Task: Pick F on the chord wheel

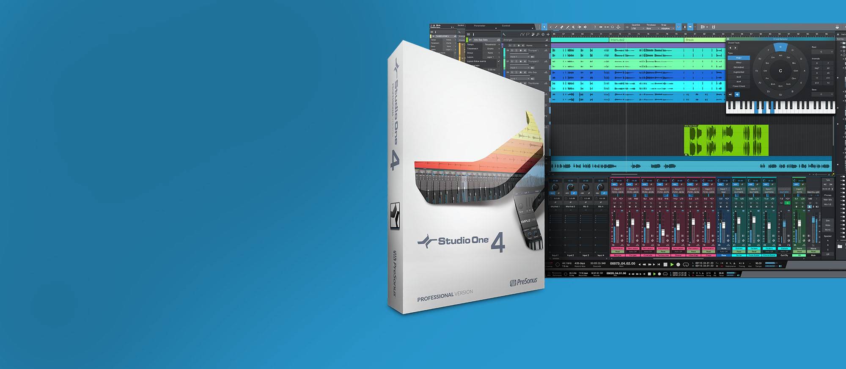Action: pos(769,50)
